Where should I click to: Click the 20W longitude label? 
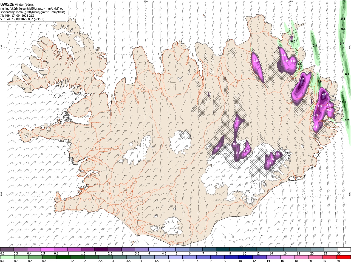point(146,1)
